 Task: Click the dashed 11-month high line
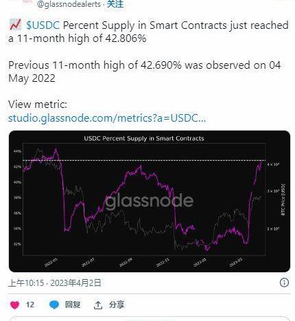[144, 160]
